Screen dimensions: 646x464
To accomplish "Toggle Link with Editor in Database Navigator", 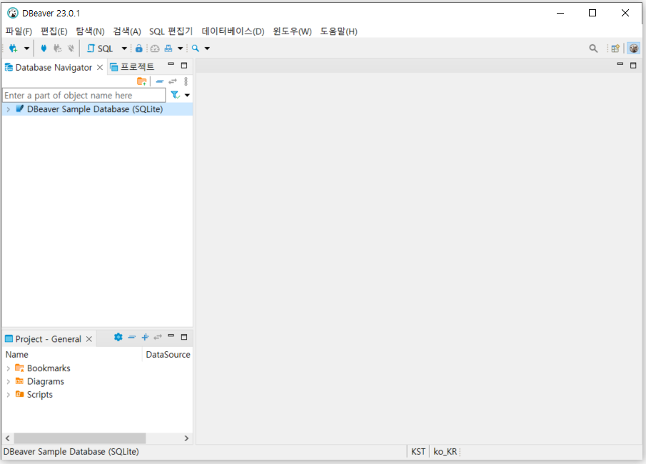I will [173, 81].
